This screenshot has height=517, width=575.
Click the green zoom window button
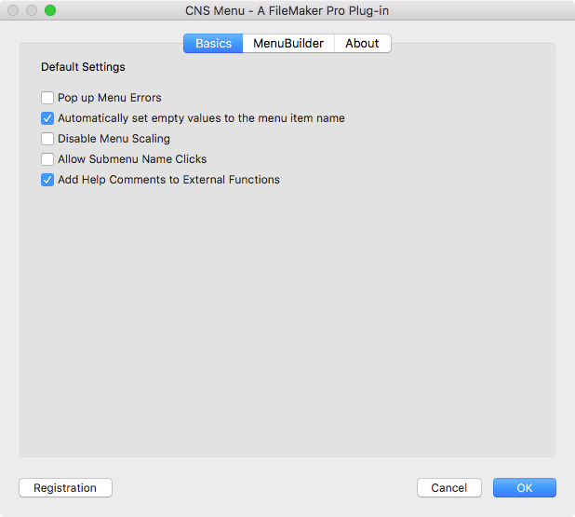coord(50,10)
